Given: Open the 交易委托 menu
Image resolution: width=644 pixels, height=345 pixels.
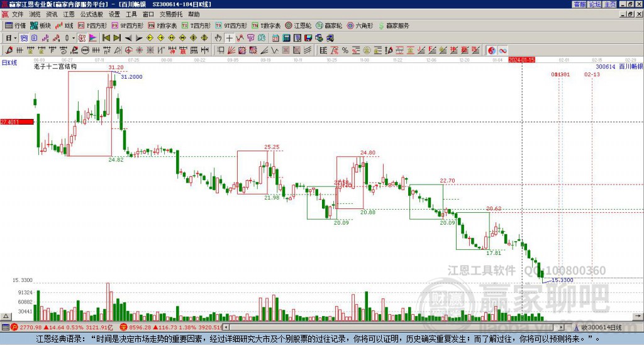Looking at the screenshot, I should pos(171,14).
